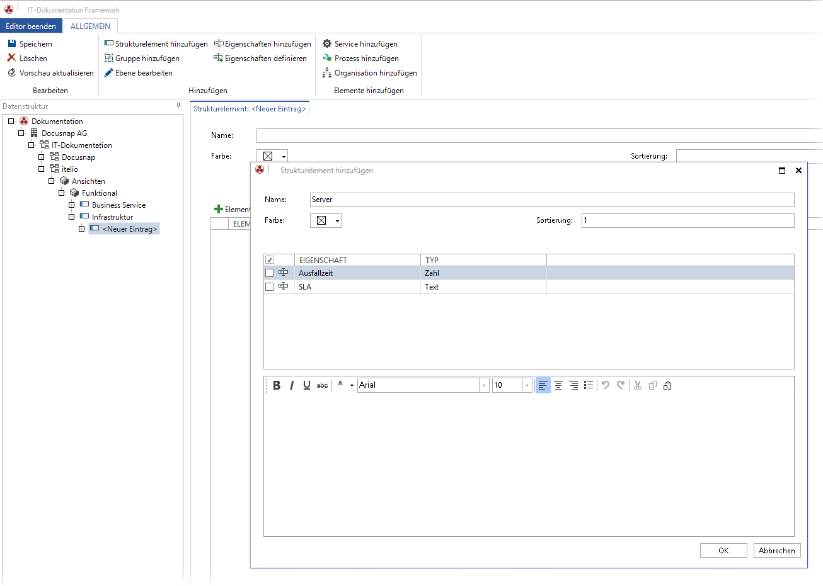The width and height of the screenshot is (823, 586).
Task: Open Ebene bearbeiten pencil tool
Action: coord(139,72)
